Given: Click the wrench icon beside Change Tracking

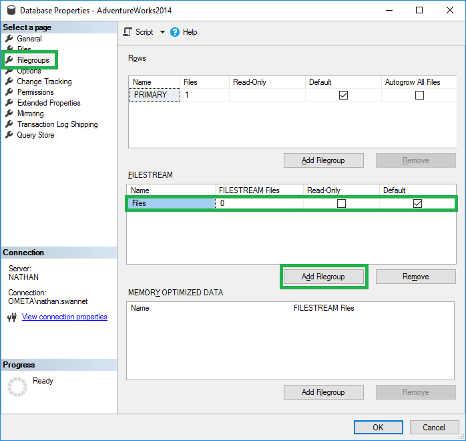Looking at the screenshot, I should (x=9, y=81).
